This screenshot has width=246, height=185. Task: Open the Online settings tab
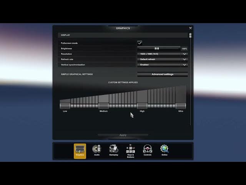point(165,151)
